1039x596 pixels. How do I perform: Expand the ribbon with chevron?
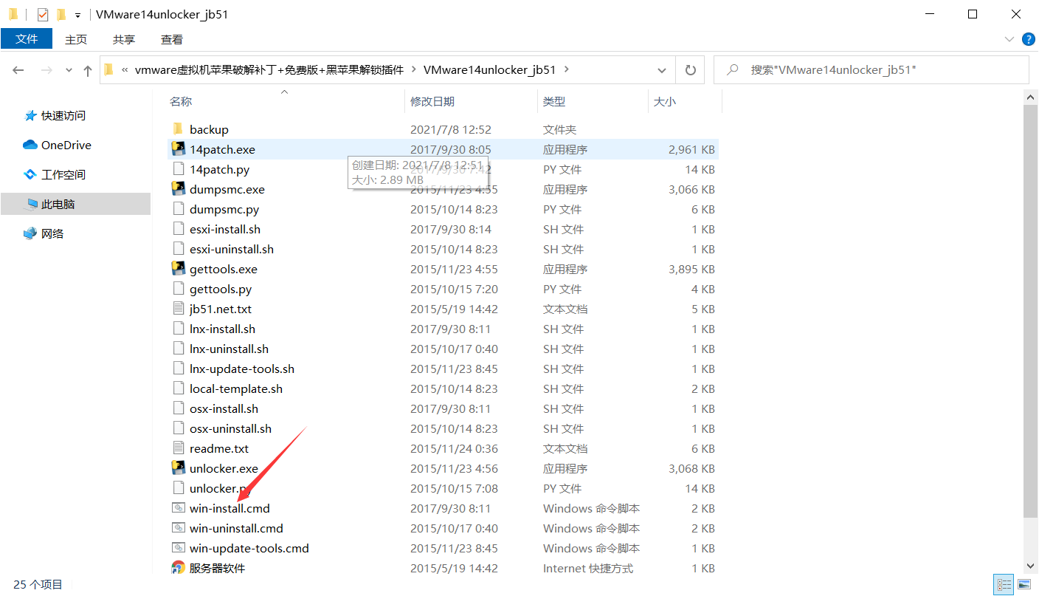click(x=1009, y=39)
